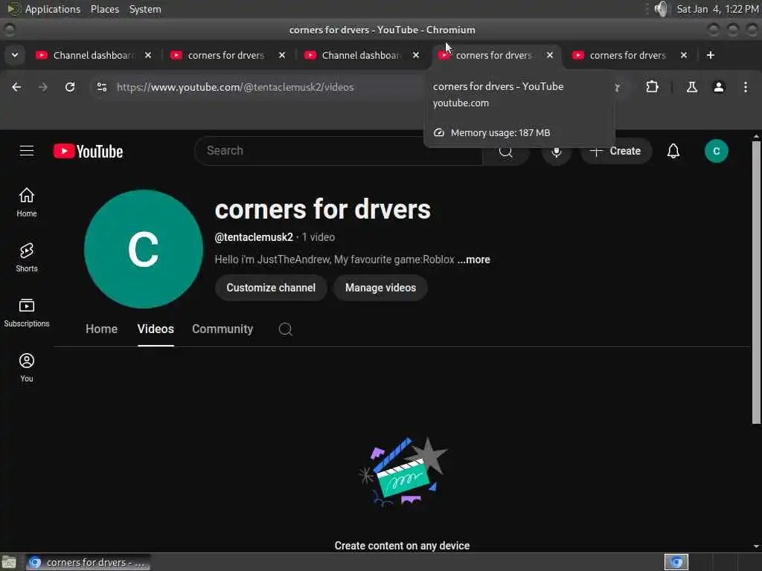
Task: Focus the YouTube search field
Action: [x=339, y=151]
